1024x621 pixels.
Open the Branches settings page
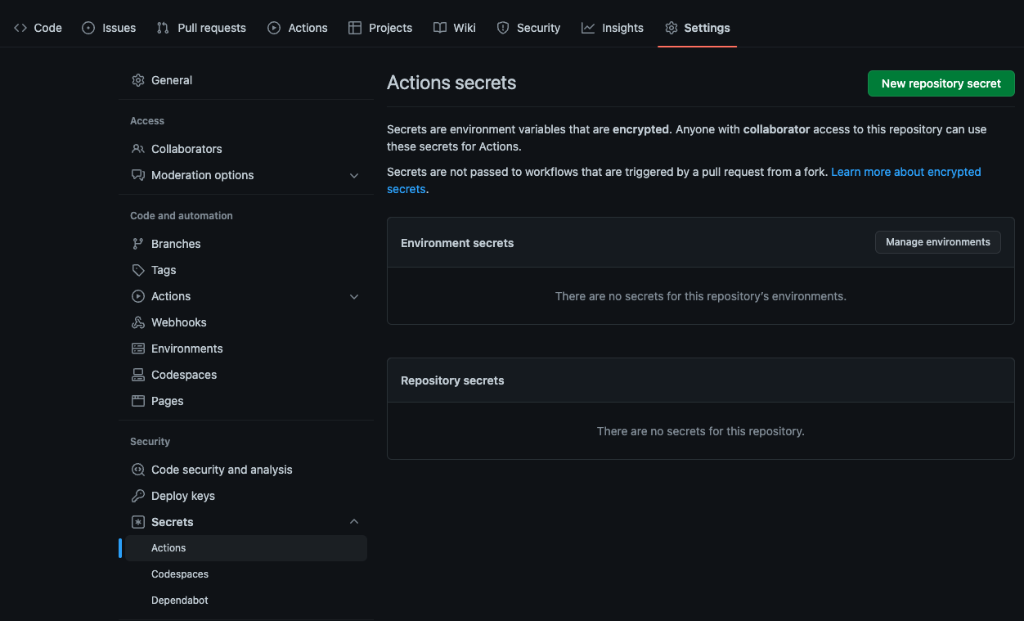245,244
